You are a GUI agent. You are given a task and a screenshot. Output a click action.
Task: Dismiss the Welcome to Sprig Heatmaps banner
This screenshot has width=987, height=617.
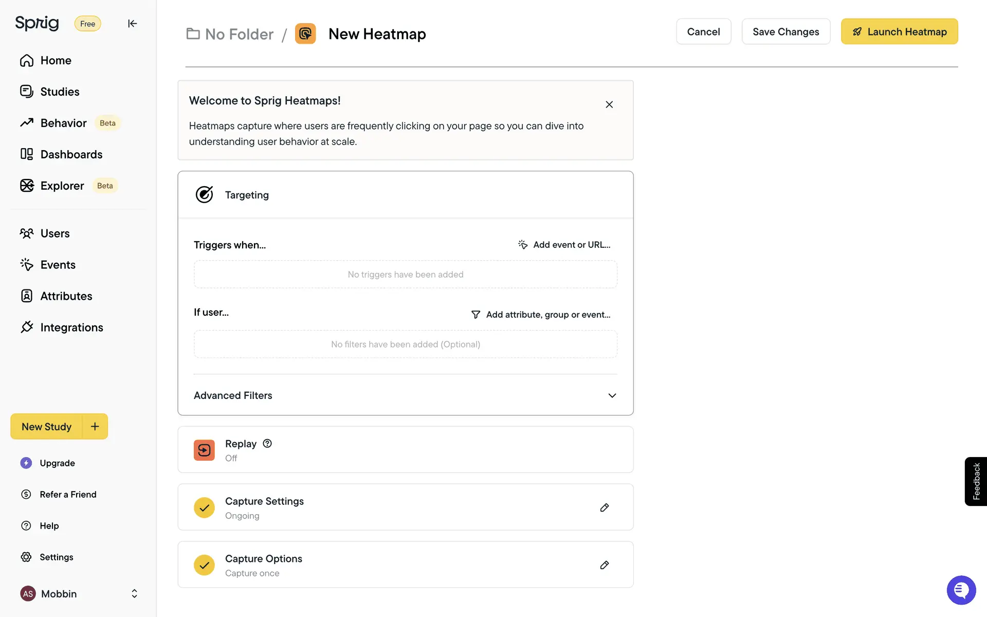609,104
